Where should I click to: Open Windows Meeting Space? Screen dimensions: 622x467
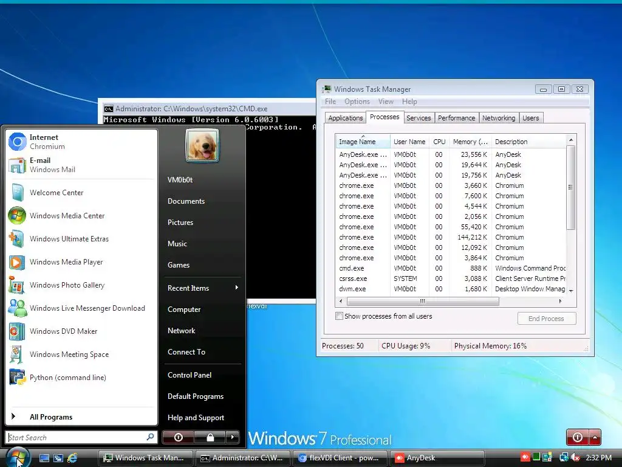[81, 355]
